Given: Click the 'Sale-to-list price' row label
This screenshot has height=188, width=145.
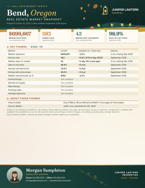Looking at the screenshot, I should 16,65.
